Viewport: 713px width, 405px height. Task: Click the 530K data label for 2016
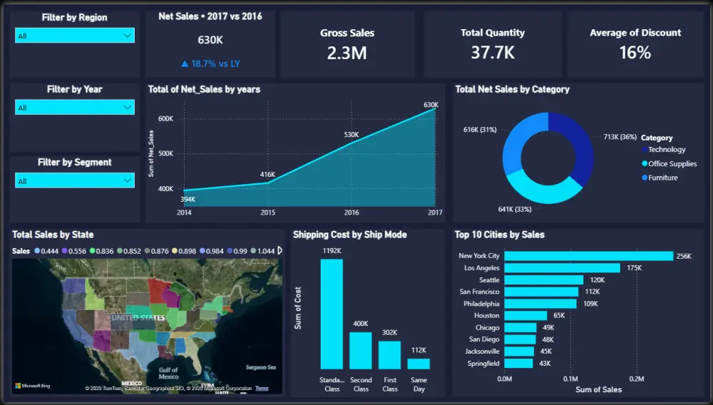click(351, 135)
